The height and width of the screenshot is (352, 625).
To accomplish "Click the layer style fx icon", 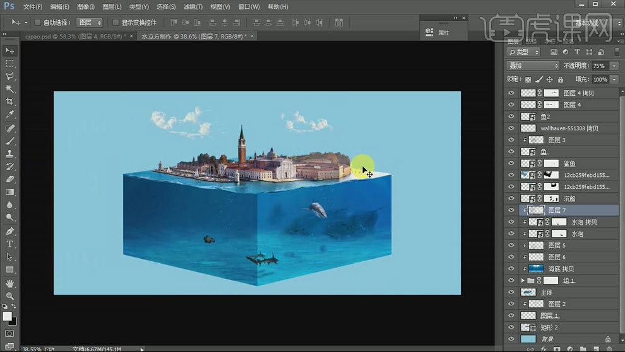I will point(543,348).
